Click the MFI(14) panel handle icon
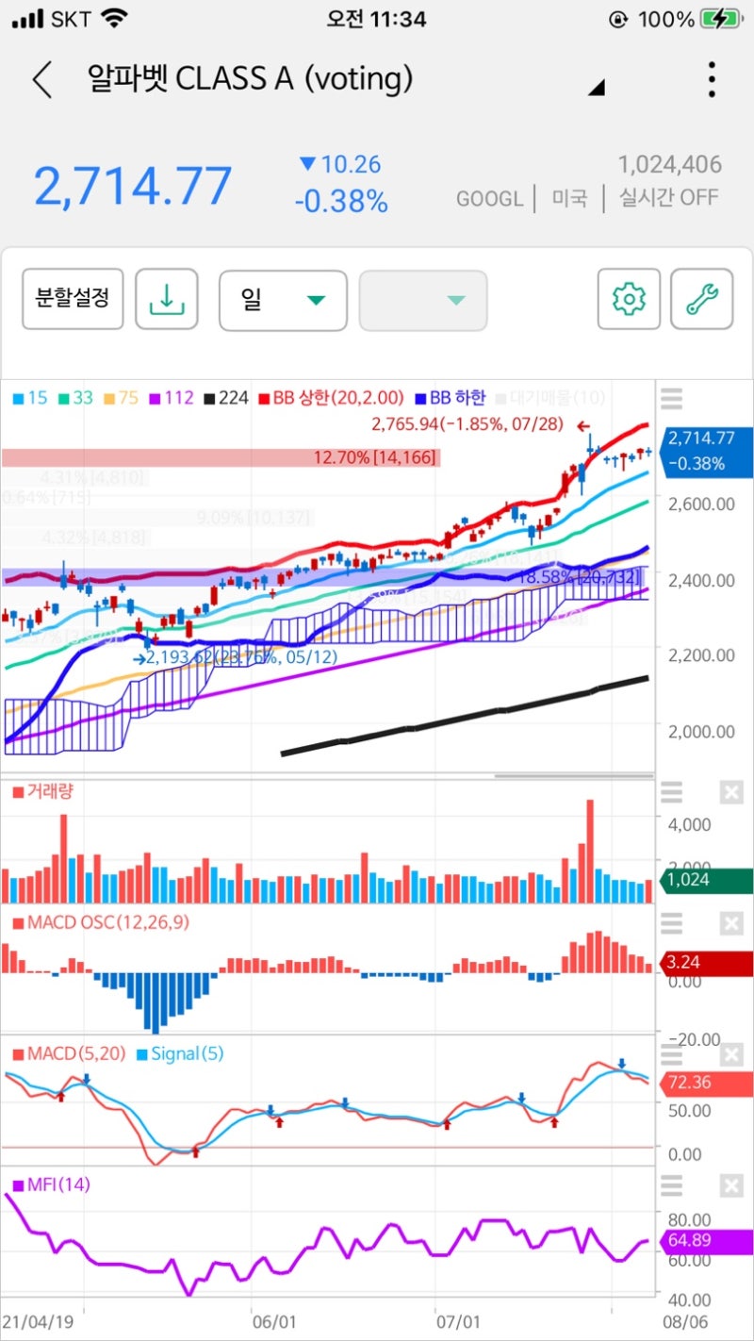The image size is (754, 1341). pos(671,1187)
